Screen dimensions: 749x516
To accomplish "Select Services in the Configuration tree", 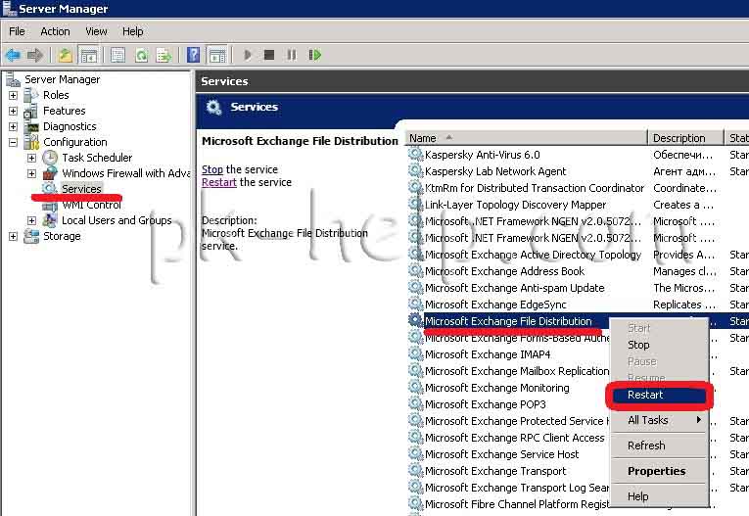I will [x=81, y=189].
